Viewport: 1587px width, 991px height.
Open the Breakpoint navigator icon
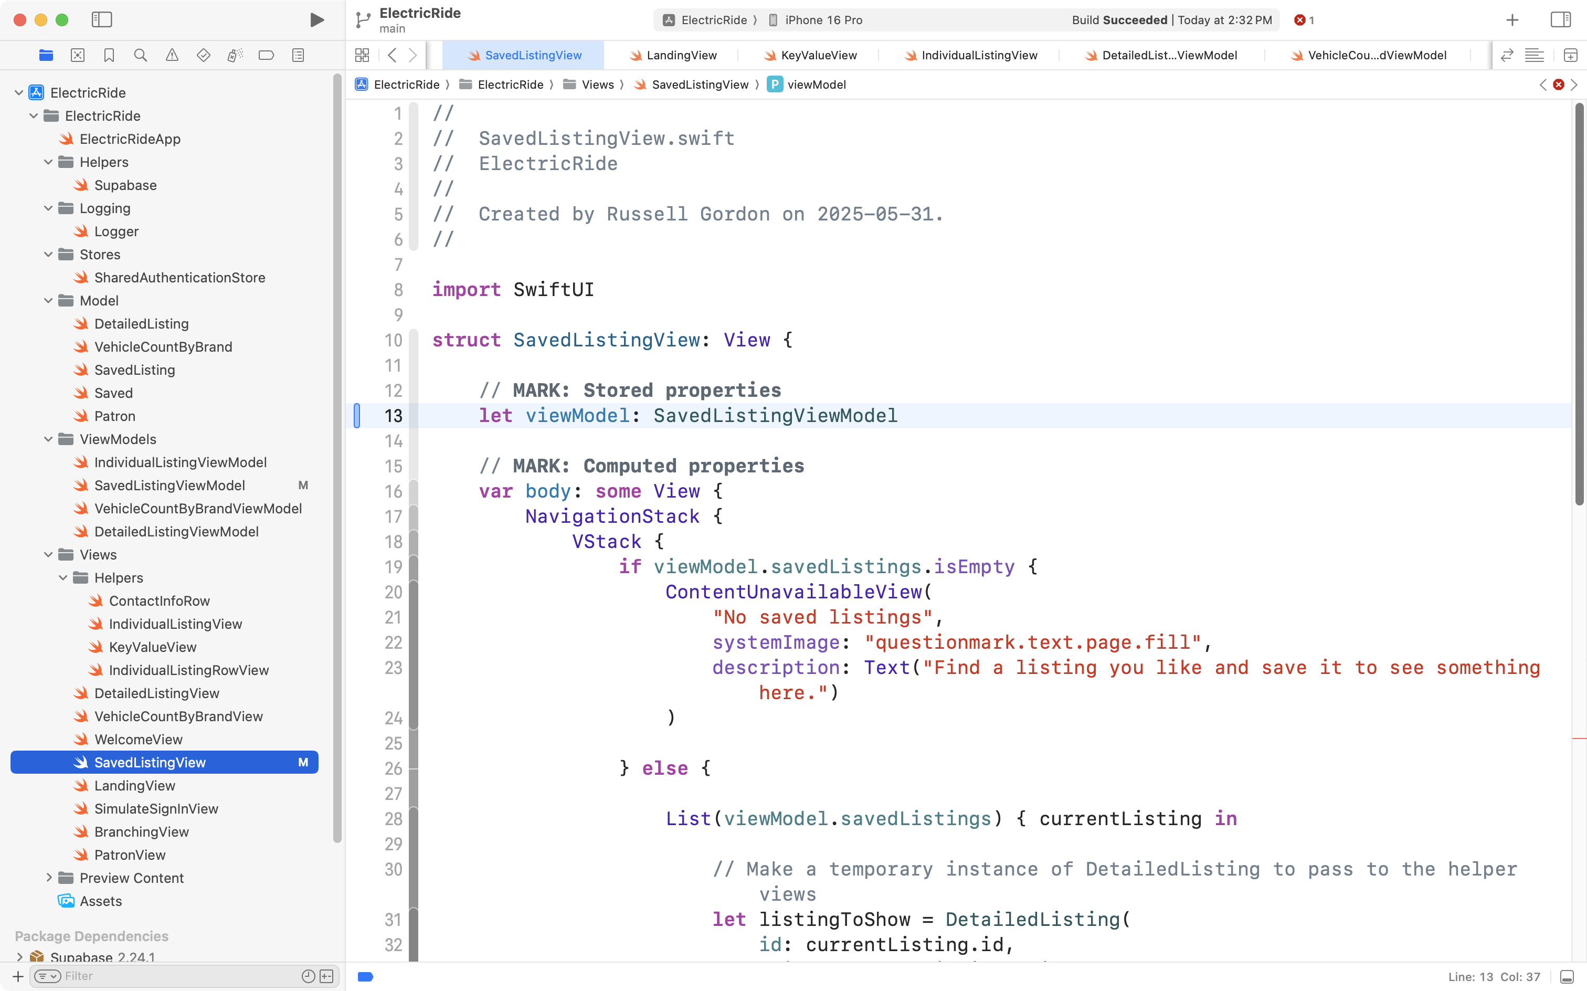(x=266, y=55)
